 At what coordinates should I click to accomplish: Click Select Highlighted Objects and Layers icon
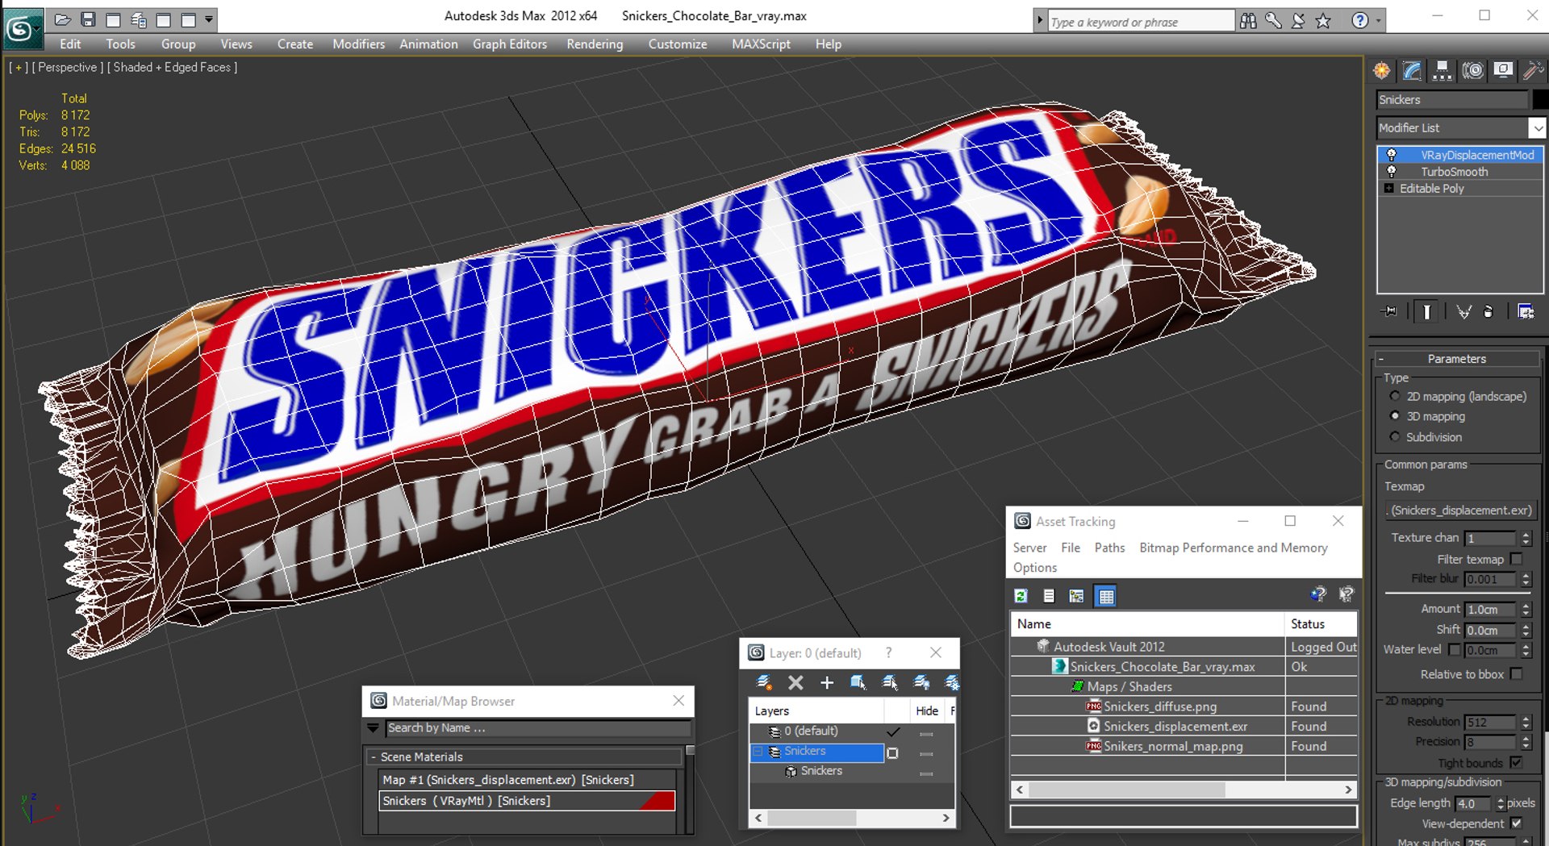[858, 683]
